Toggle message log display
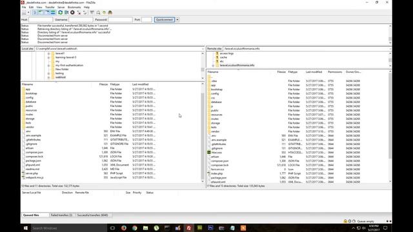Viewport: 413px width, 232px height. pos(35,13)
